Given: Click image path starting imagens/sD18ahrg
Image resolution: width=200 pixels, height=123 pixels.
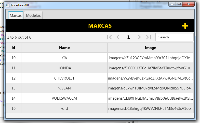Looking at the screenshot, I should click(151, 108).
